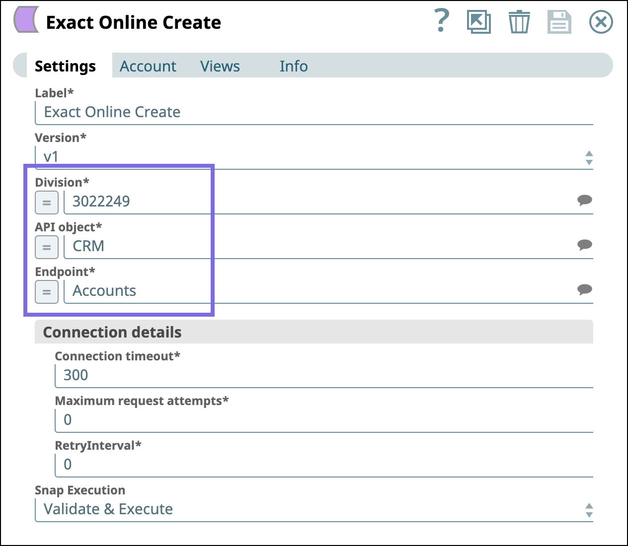Open the Version dropdown
This screenshot has width=628, height=546.
click(x=314, y=157)
